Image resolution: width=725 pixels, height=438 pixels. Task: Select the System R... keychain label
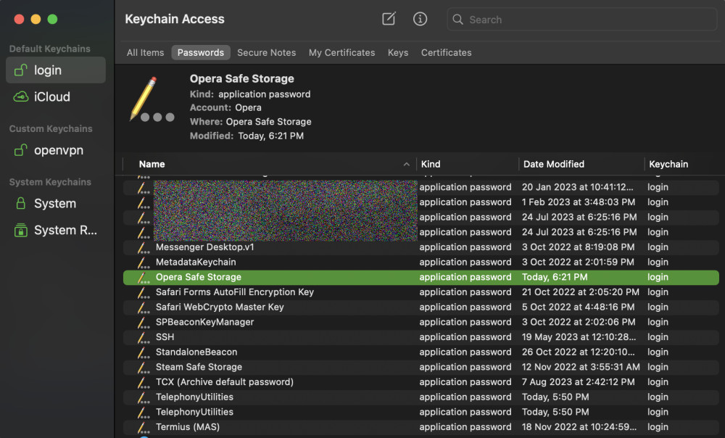pyautogui.click(x=65, y=230)
